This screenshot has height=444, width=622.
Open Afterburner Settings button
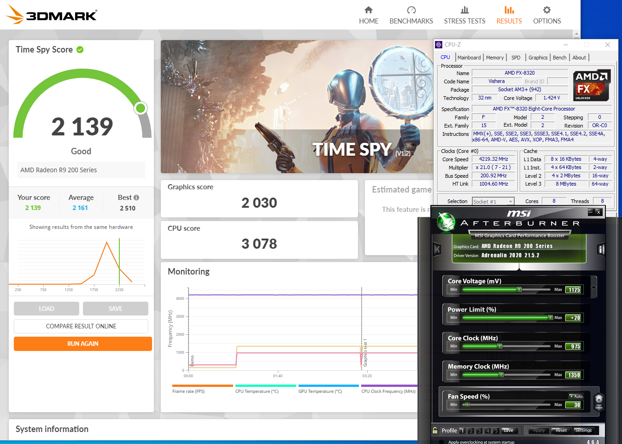pyautogui.click(x=583, y=430)
